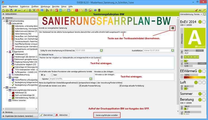Image resolution: width=208 pixels, height=120 pixels.
Task: Click the floppy disk save icon
Action: click(86, 10)
